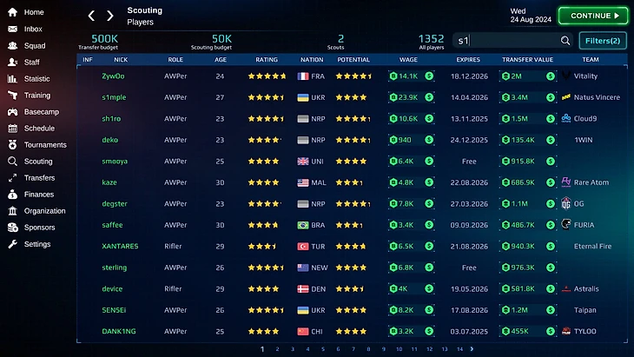634x357 pixels.
Task: Click transfer value dollar icon for ZywOo
Action: (551, 76)
